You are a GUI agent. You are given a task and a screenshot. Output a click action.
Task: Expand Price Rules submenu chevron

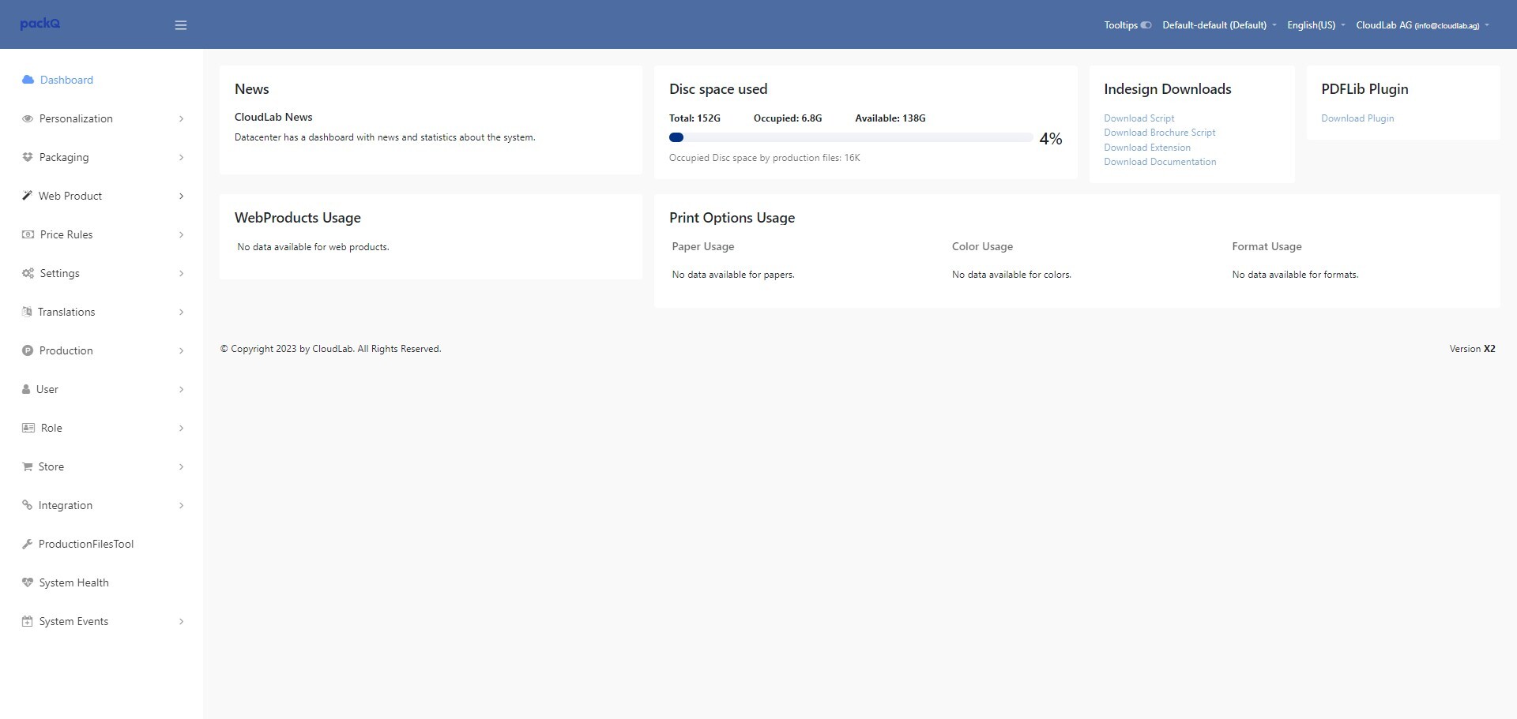181,234
